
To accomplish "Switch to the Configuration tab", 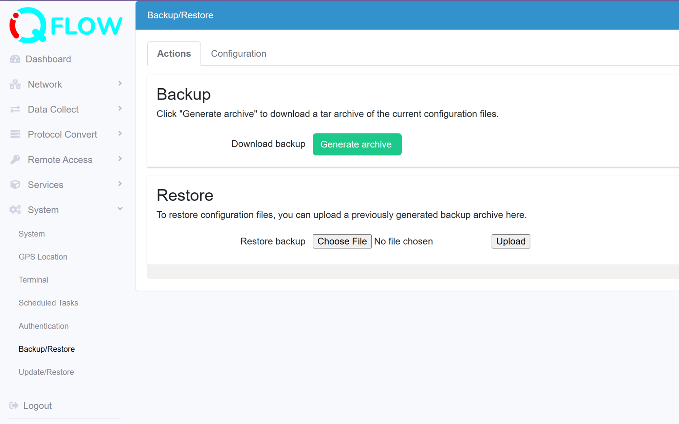I will coord(238,53).
